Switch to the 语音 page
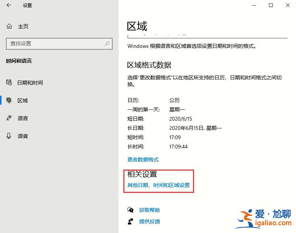Viewport: 296px width, 233px height. coord(23,136)
